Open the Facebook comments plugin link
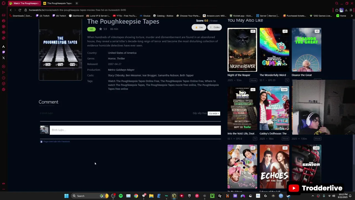The width and height of the screenshot is (355, 200). pyautogui.click(x=55, y=142)
